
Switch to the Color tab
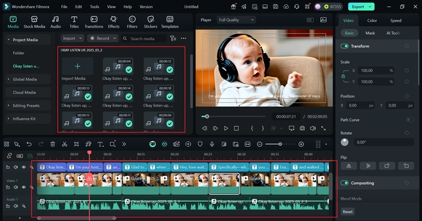[x=372, y=21]
